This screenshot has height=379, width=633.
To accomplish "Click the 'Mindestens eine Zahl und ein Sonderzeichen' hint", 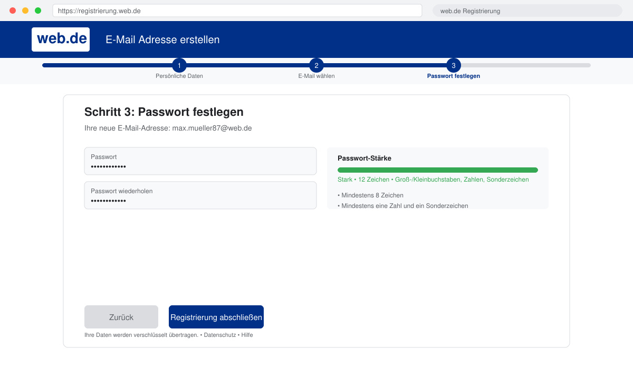I will point(403,206).
